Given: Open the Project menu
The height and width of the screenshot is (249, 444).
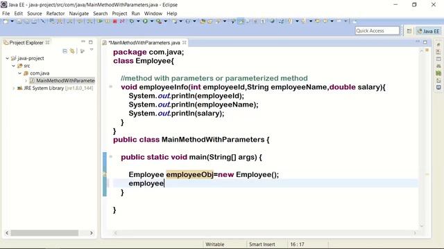Looking at the screenshot, I should click(x=119, y=14).
